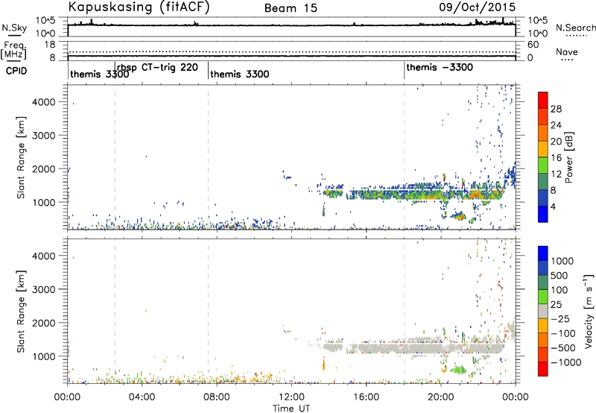
Task: Click the '08:00' time axis tick label
Action: [x=217, y=397]
